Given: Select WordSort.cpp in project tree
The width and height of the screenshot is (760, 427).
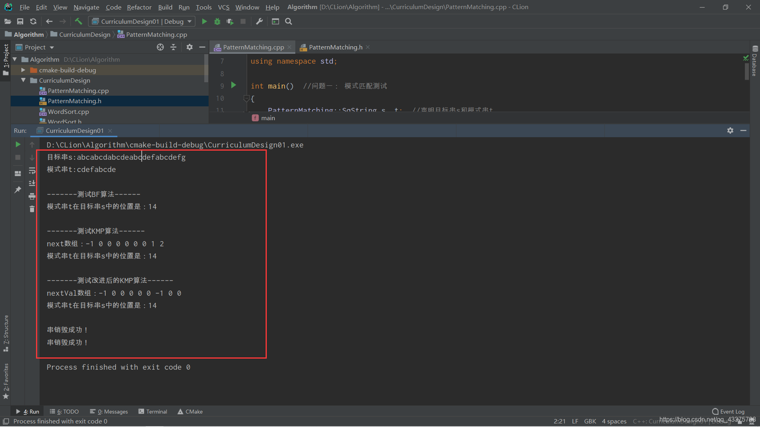Looking at the screenshot, I should point(68,111).
